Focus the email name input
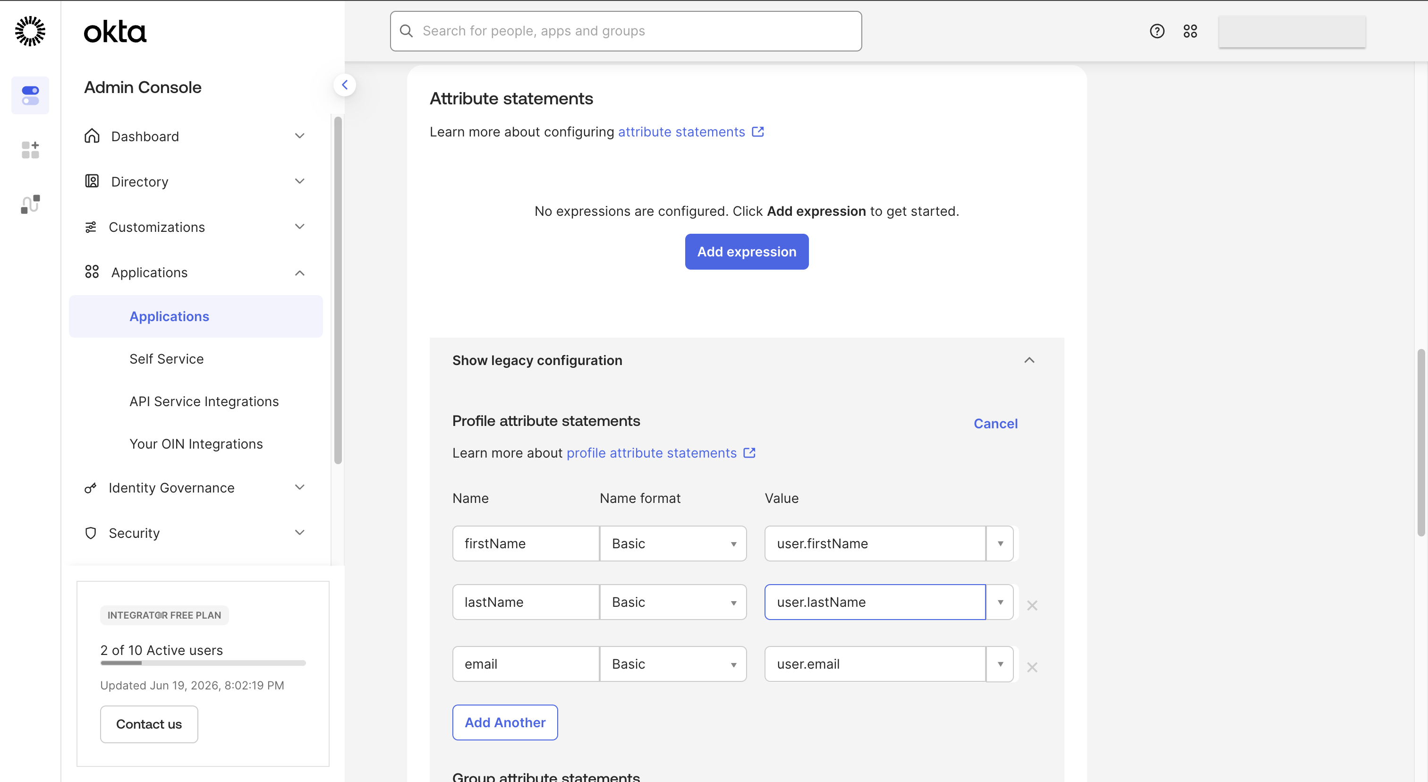The image size is (1428, 782). coord(526,664)
